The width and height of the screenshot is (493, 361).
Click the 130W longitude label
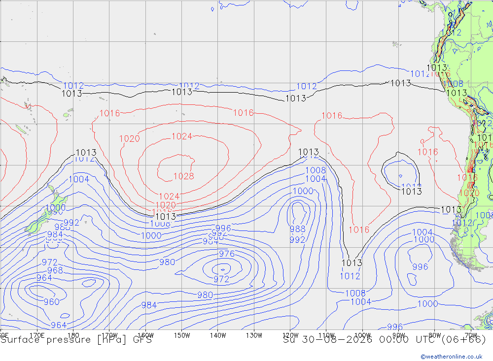click(254, 335)
